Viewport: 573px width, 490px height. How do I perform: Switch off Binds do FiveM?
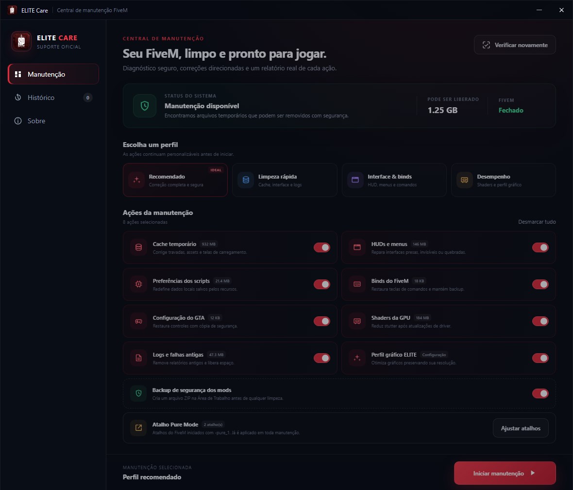pyautogui.click(x=540, y=284)
